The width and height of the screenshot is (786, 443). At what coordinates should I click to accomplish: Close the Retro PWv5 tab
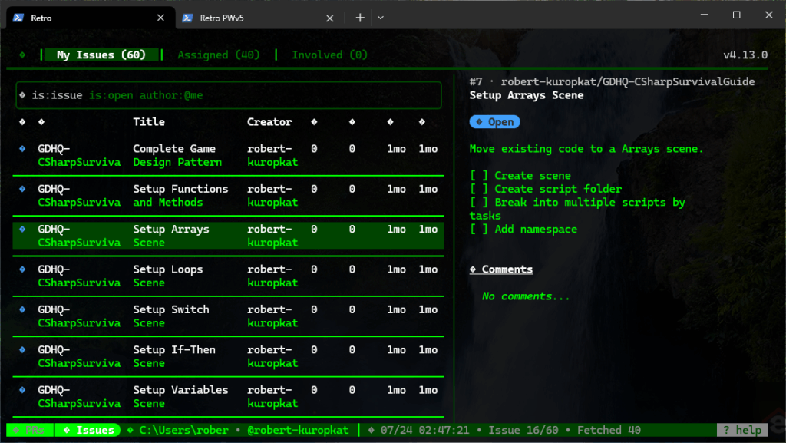coord(330,18)
